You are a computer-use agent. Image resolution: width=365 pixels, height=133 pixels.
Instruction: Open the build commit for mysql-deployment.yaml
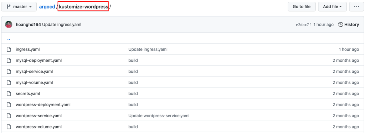click(133, 61)
